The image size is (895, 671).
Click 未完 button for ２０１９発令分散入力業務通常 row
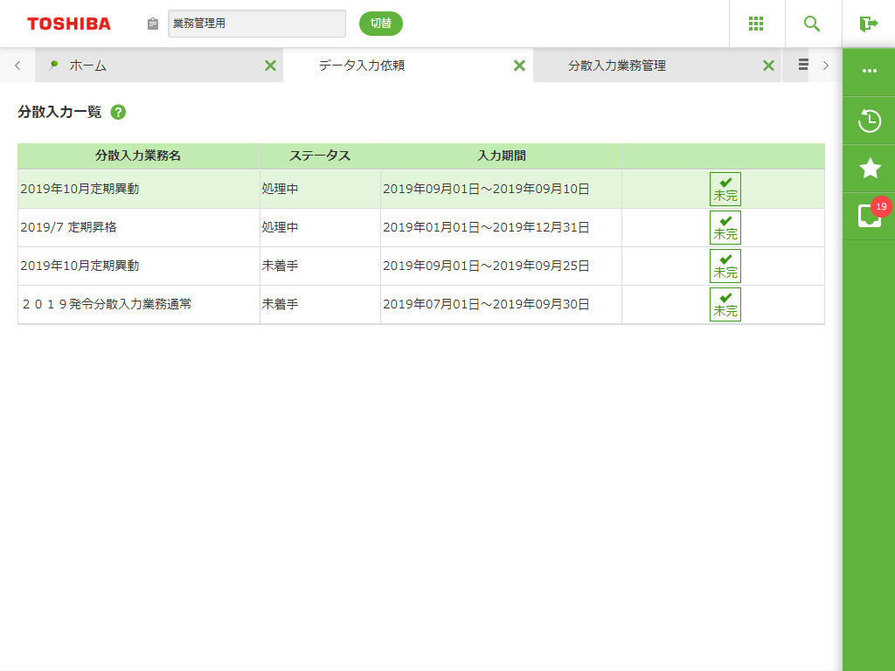pos(725,304)
